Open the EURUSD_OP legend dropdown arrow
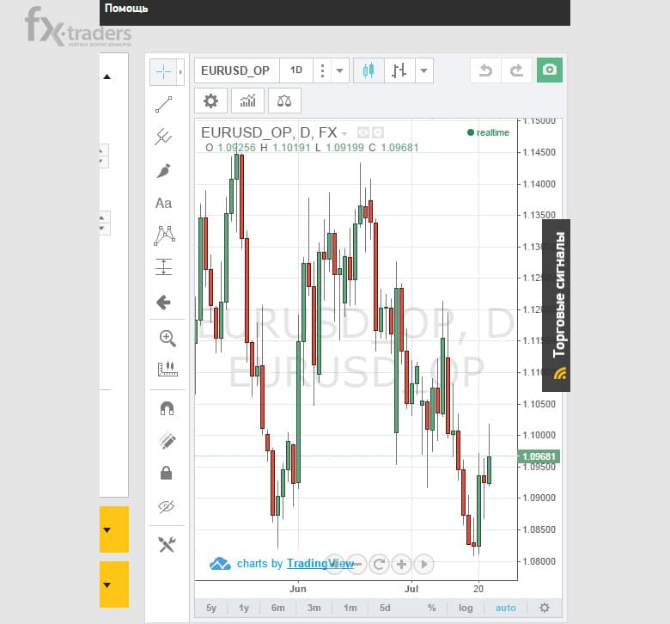670x624 pixels. tap(344, 134)
